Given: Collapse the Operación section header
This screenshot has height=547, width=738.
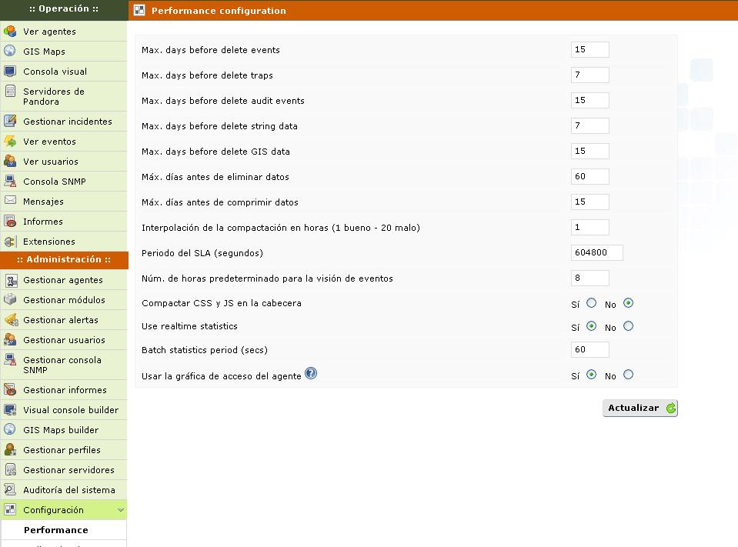Looking at the screenshot, I should [x=63, y=9].
